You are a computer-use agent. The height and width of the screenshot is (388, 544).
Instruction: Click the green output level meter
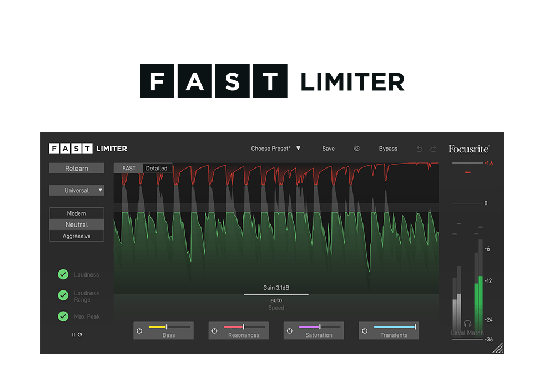point(478,305)
